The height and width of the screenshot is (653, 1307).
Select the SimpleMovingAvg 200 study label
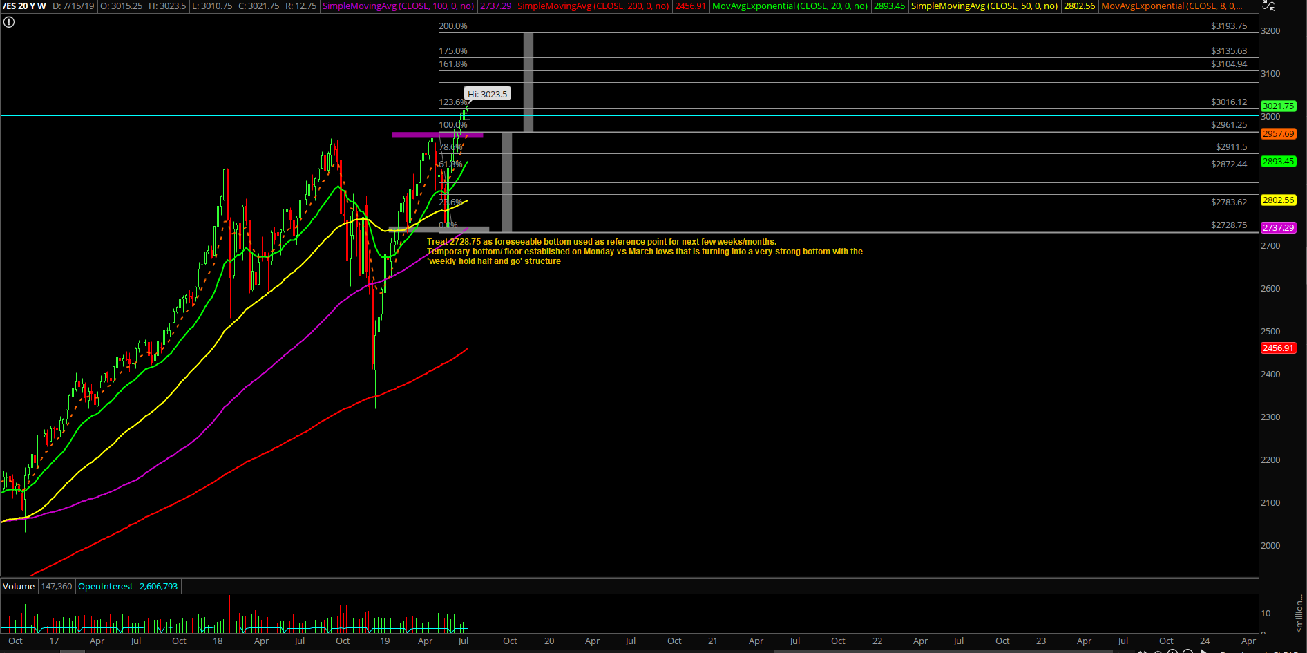coord(593,6)
